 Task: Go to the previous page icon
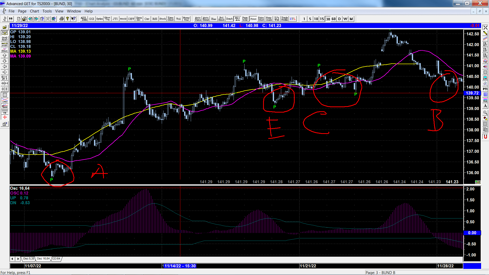pos(30,19)
